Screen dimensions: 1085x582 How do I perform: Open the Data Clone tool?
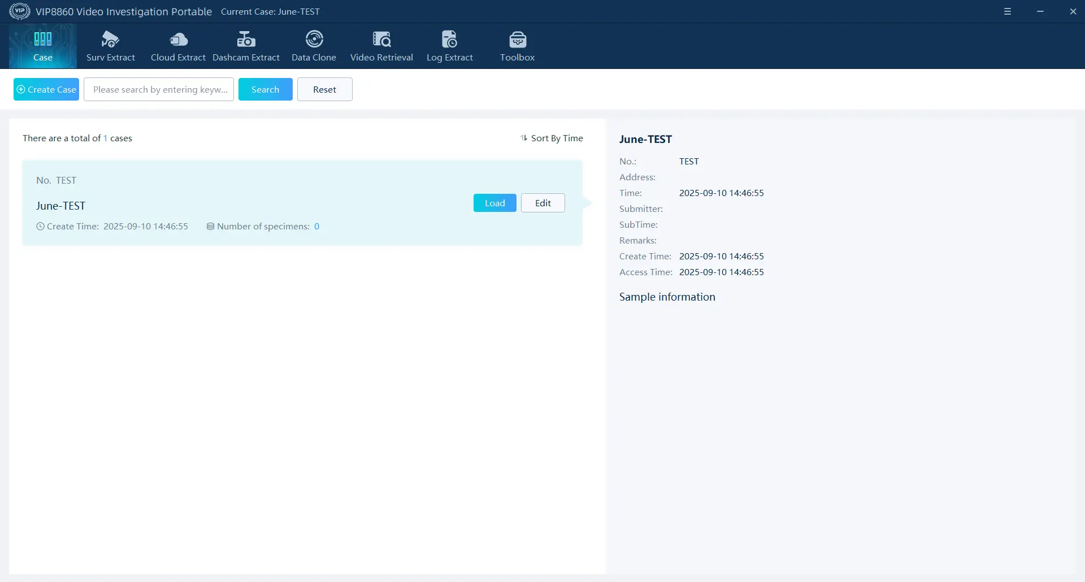pos(314,40)
